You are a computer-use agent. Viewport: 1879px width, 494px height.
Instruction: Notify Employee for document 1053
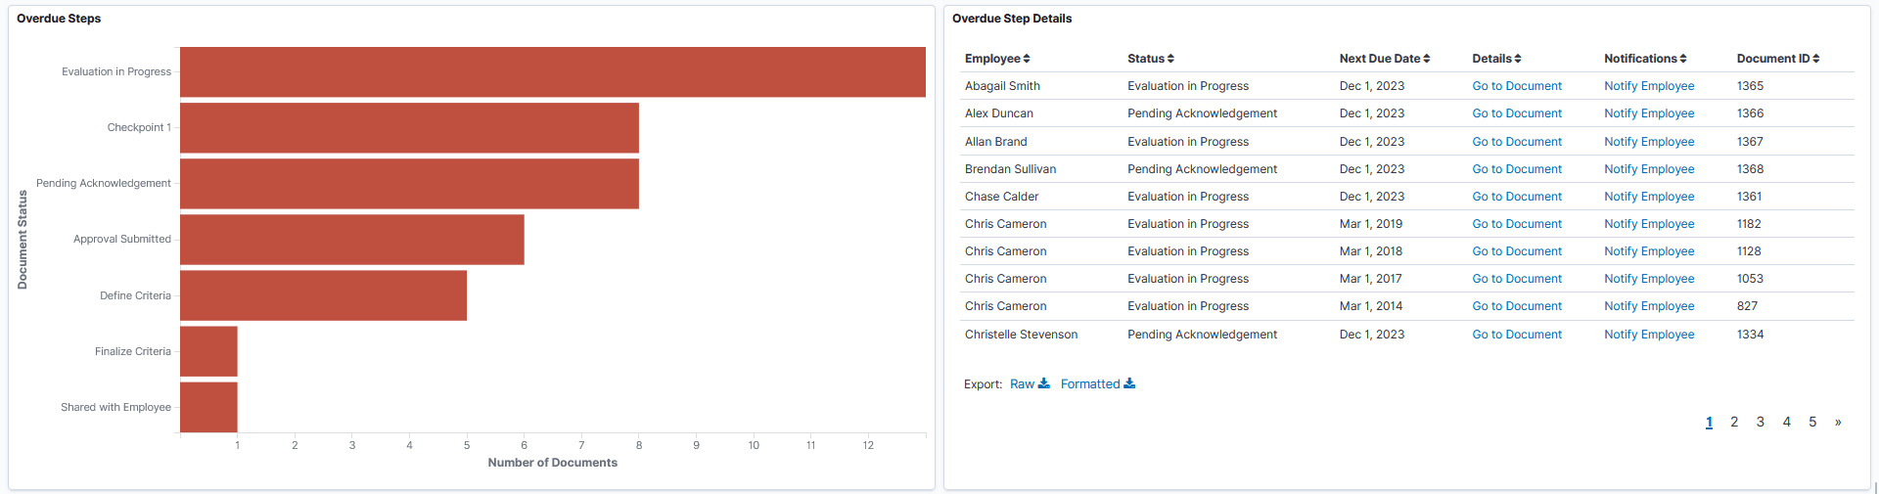pyautogui.click(x=1649, y=279)
